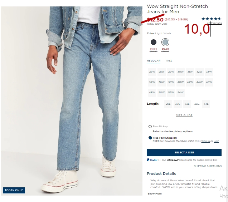Choose the Light Wash color swatch
The height and width of the screenshot is (202, 228).
165,42
